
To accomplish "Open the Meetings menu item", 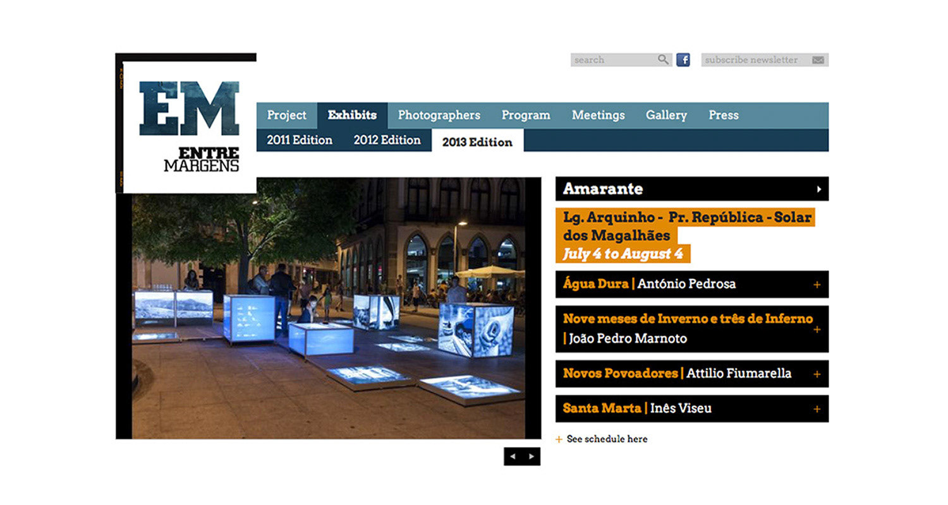I will pos(599,116).
